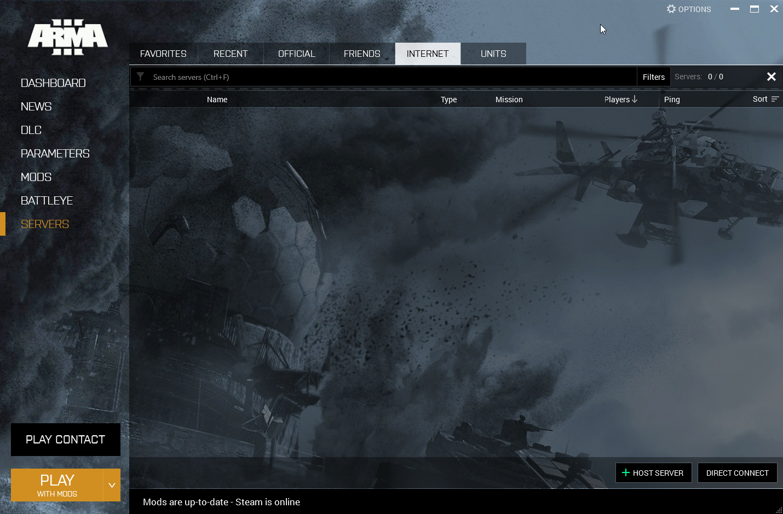Sort by the Name column header

[217, 100]
